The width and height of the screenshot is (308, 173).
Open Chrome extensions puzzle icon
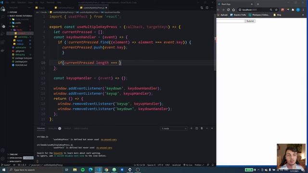point(293,10)
